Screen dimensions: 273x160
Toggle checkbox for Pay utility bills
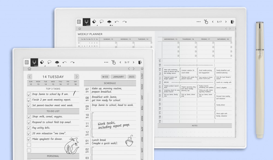pyautogui.click(x=29, y=128)
